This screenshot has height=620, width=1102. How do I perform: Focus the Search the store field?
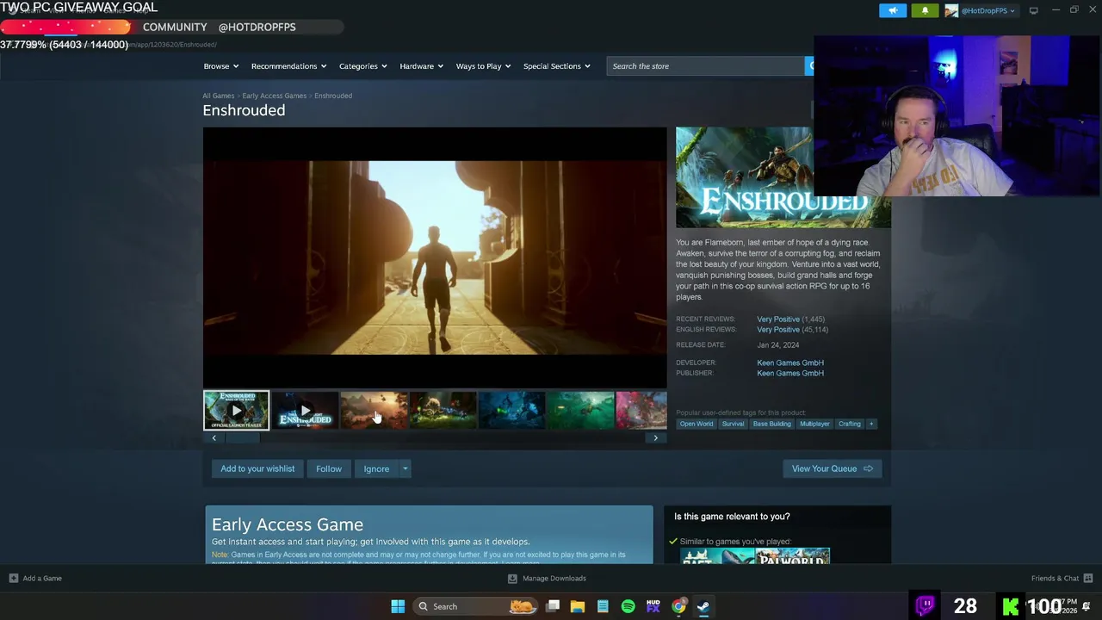point(705,66)
